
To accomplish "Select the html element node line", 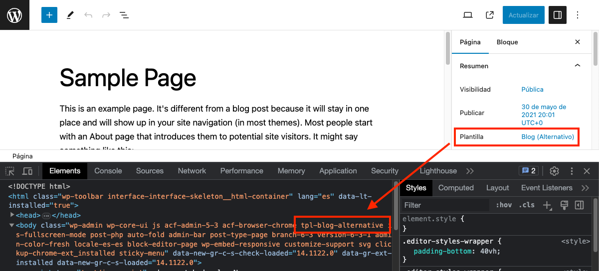I will click(190, 201).
